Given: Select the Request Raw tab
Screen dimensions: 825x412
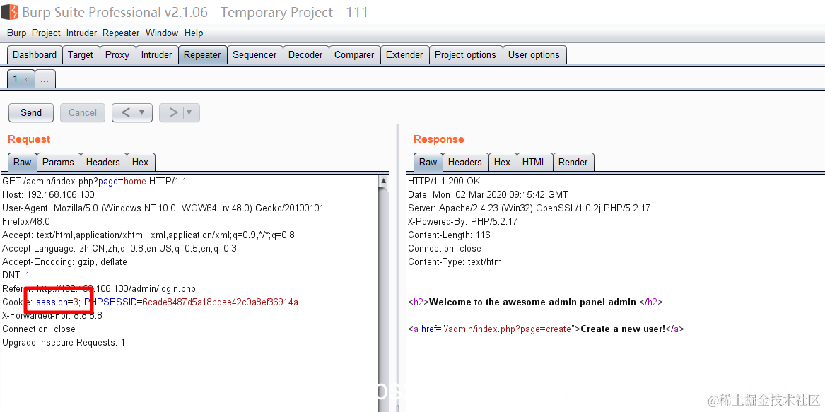Looking at the screenshot, I should [22, 162].
